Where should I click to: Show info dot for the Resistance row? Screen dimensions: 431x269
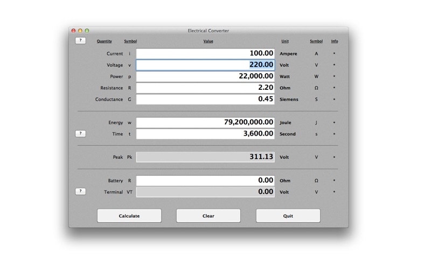coord(334,88)
